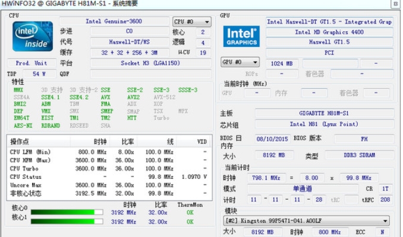Viewport: 403px width, 237px height.
Task: Click the CR value 1T
Action: coord(385,189)
